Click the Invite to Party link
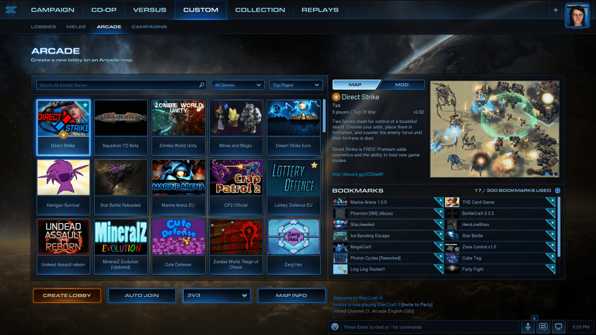Screen dimensions: 596x335 pyautogui.click(x=417, y=305)
